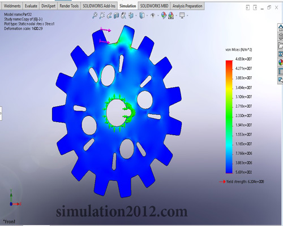Click the Plot type static nodal stress text
Image resolution: width=283 pixels, height=226 pixels.
(29, 24)
